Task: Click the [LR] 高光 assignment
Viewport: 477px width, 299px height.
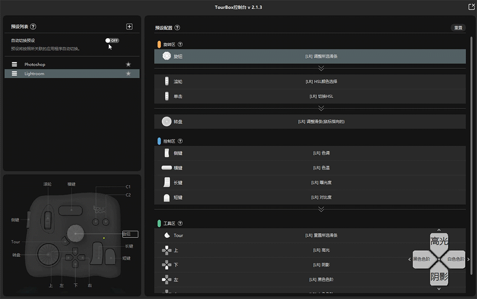Action: (x=321, y=250)
